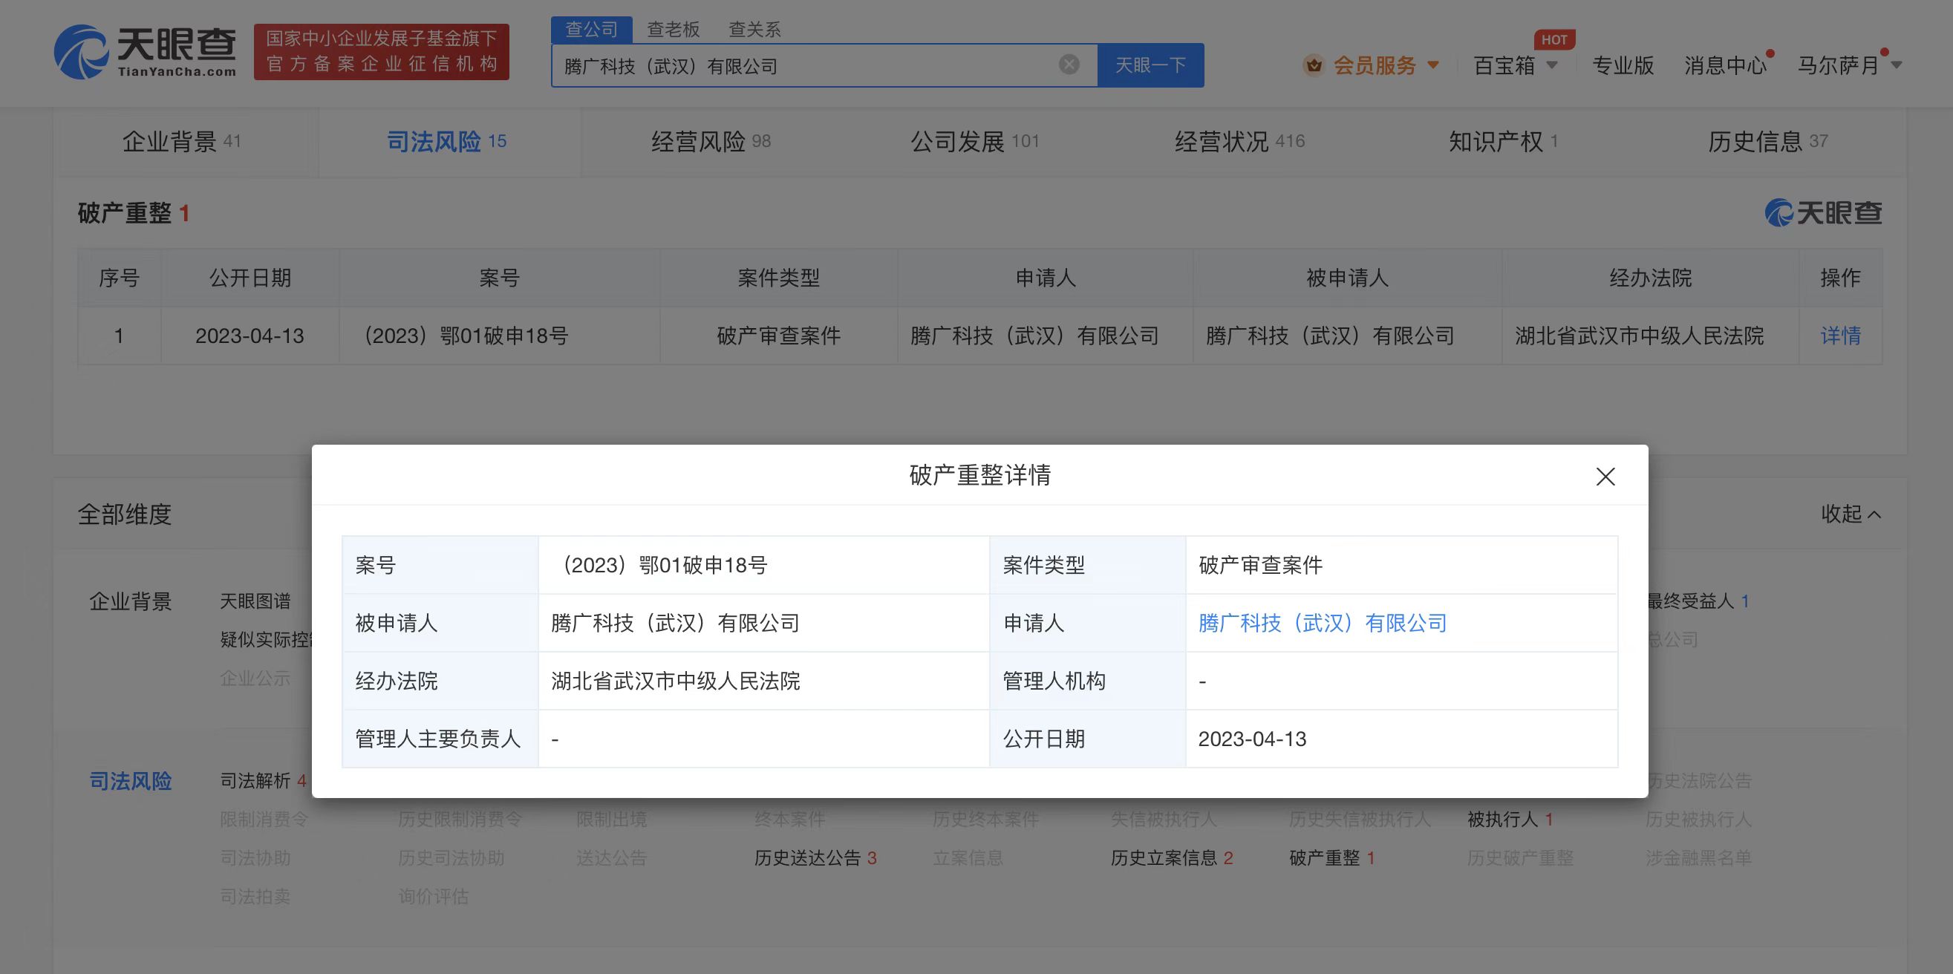The image size is (1953, 974).
Task: Select the 历史送达公告 dimension item
Action: tap(815, 858)
